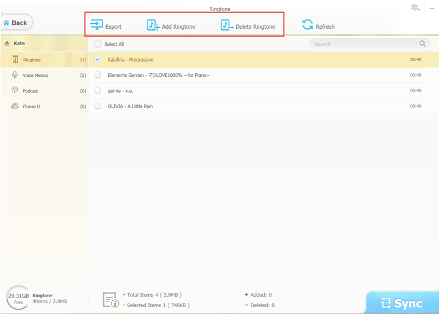Click the Export icon
This screenshot has width=441, height=315.
point(96,24)
